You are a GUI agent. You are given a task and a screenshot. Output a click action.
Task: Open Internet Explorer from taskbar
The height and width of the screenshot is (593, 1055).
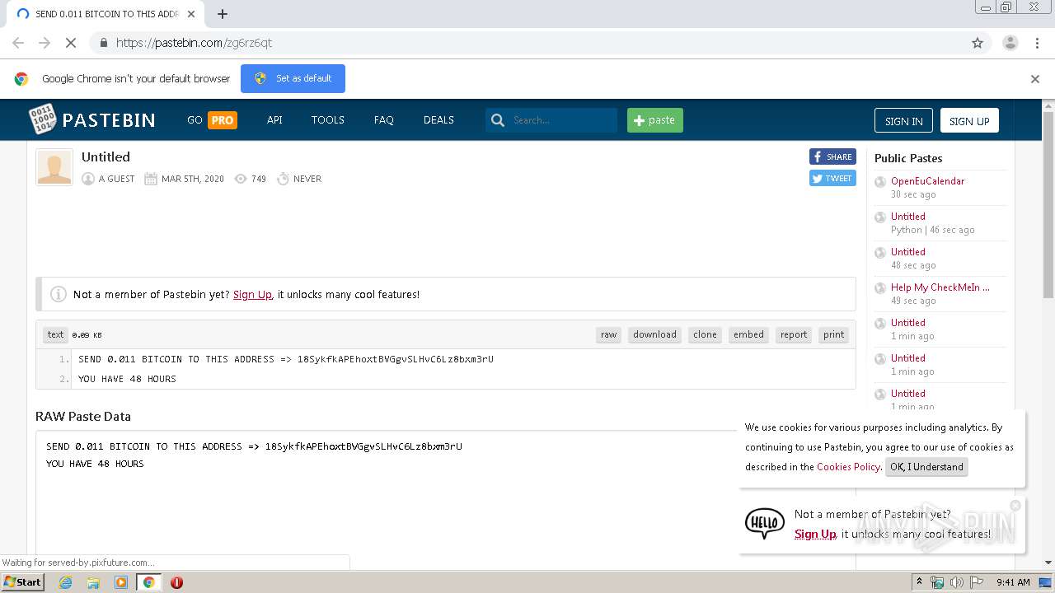[65, 582]
